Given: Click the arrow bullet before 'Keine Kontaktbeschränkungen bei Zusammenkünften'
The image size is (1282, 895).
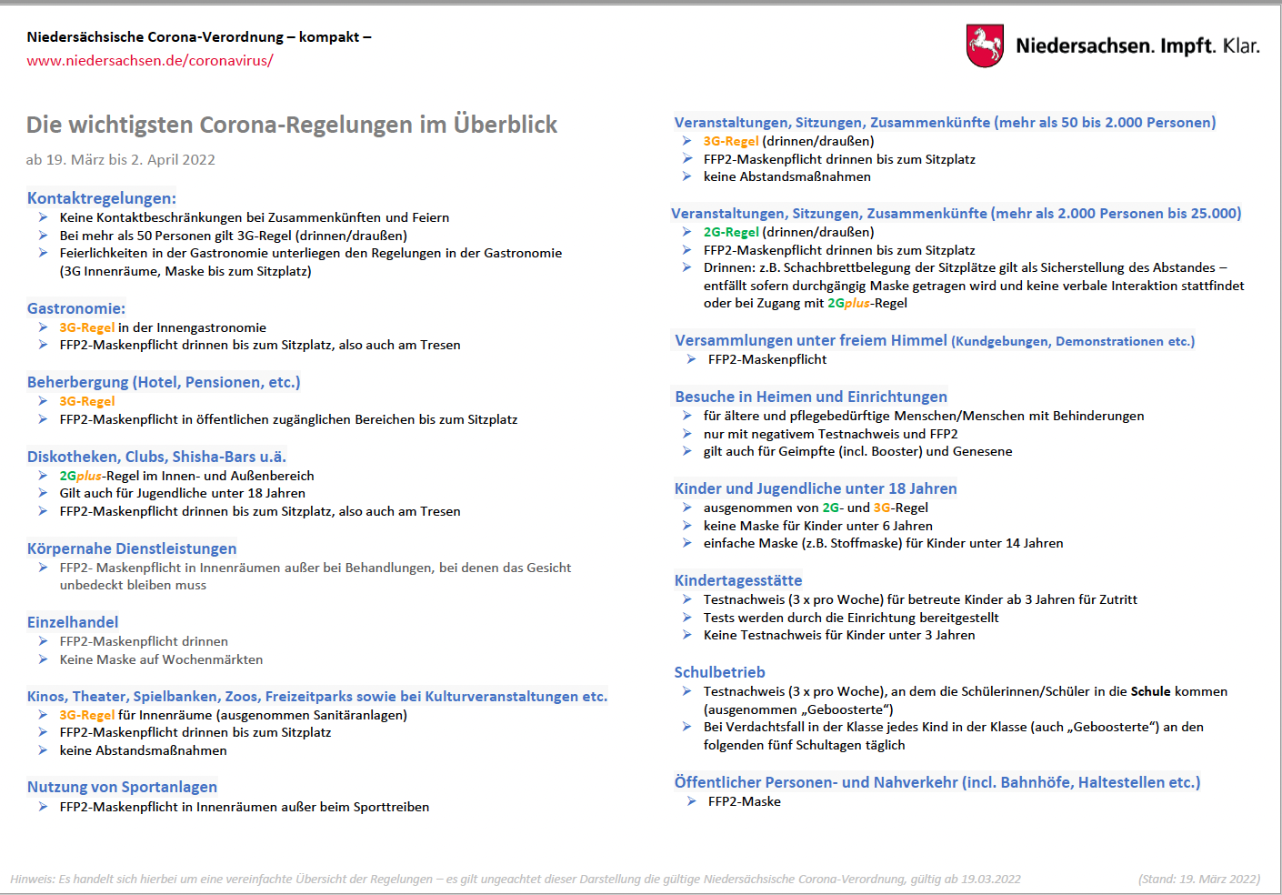Looking at the screenshot, I should (x=43, y=217).
